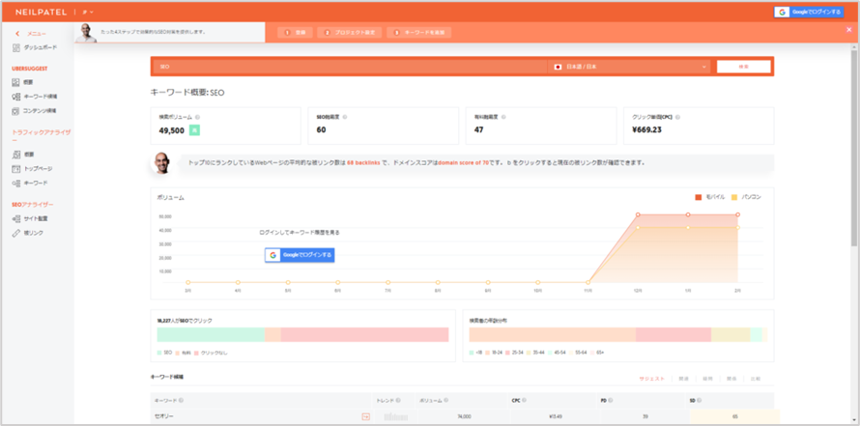This screenshot has height=426, width=860.
Task: Open language dropdown next to NEILPATEL logo
Action: (x=88, y=12)
